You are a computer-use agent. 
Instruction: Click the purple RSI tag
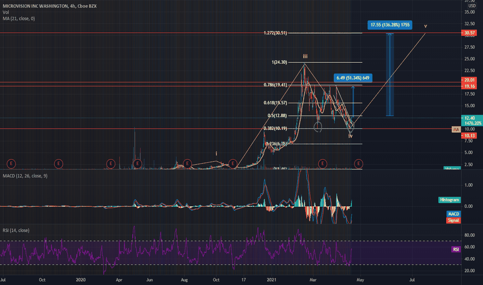[456, 249]
